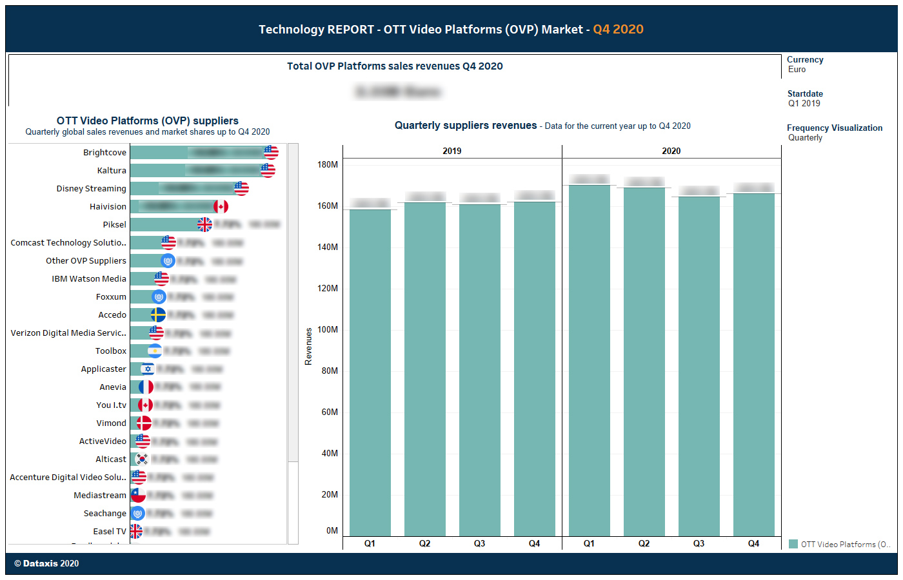
Task: Select the 2019 Q3 revenue bar
Action: pos(480,370)
